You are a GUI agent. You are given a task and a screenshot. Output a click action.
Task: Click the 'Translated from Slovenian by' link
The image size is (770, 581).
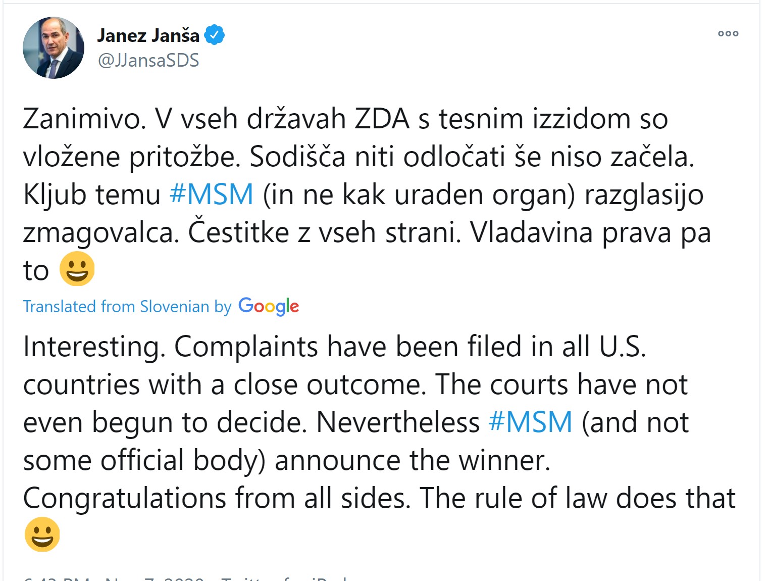tap(127, 307)
